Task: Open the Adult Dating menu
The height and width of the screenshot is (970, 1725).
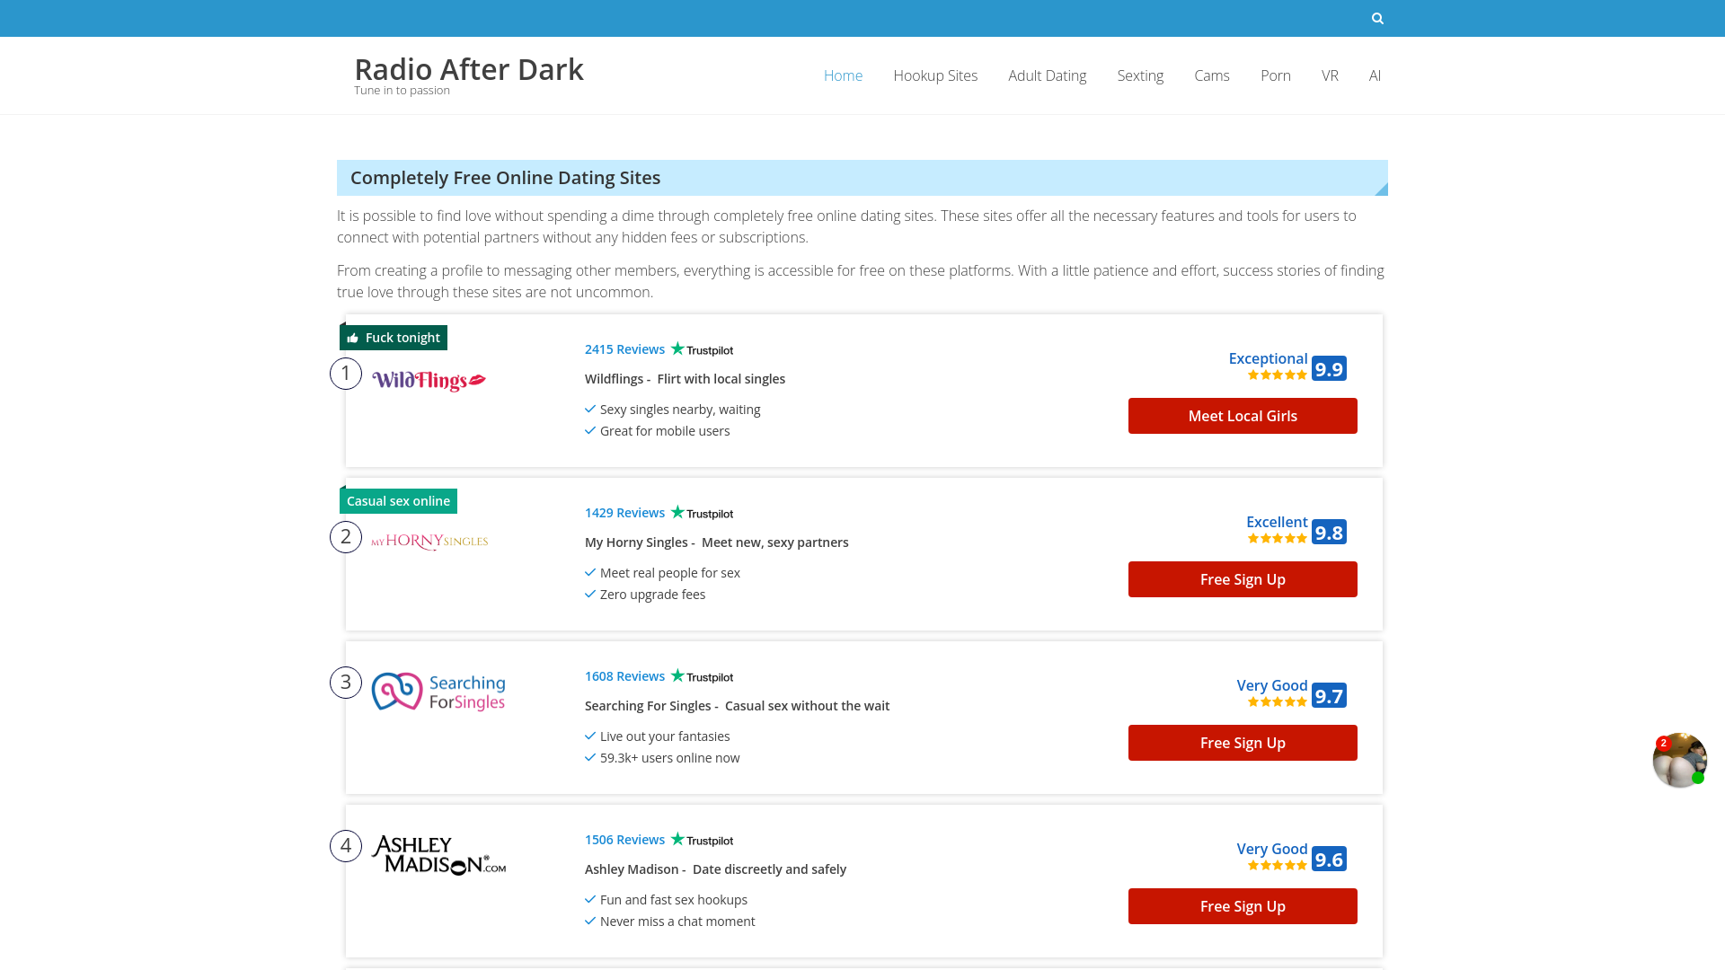Action: tap(1047, 75)
